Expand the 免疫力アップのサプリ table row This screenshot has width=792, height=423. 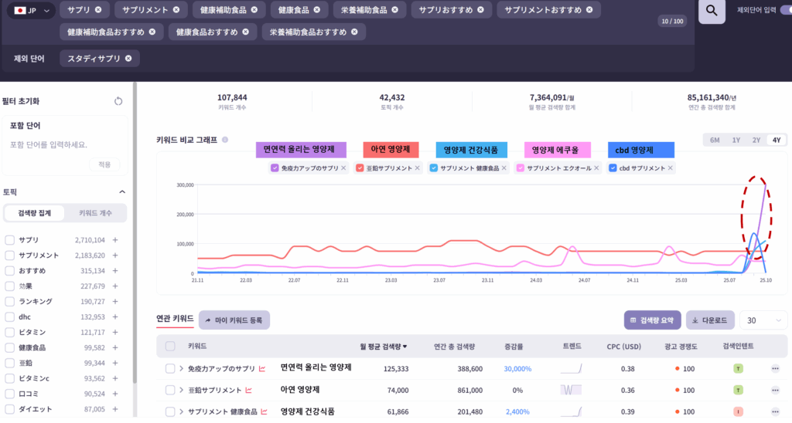[181, 368]
